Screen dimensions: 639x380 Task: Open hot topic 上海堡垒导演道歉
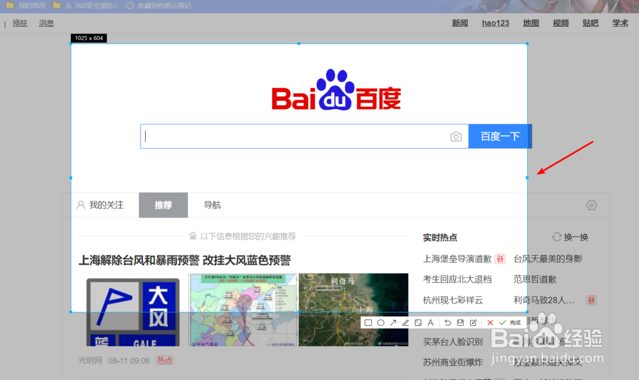tap(458, 259)
